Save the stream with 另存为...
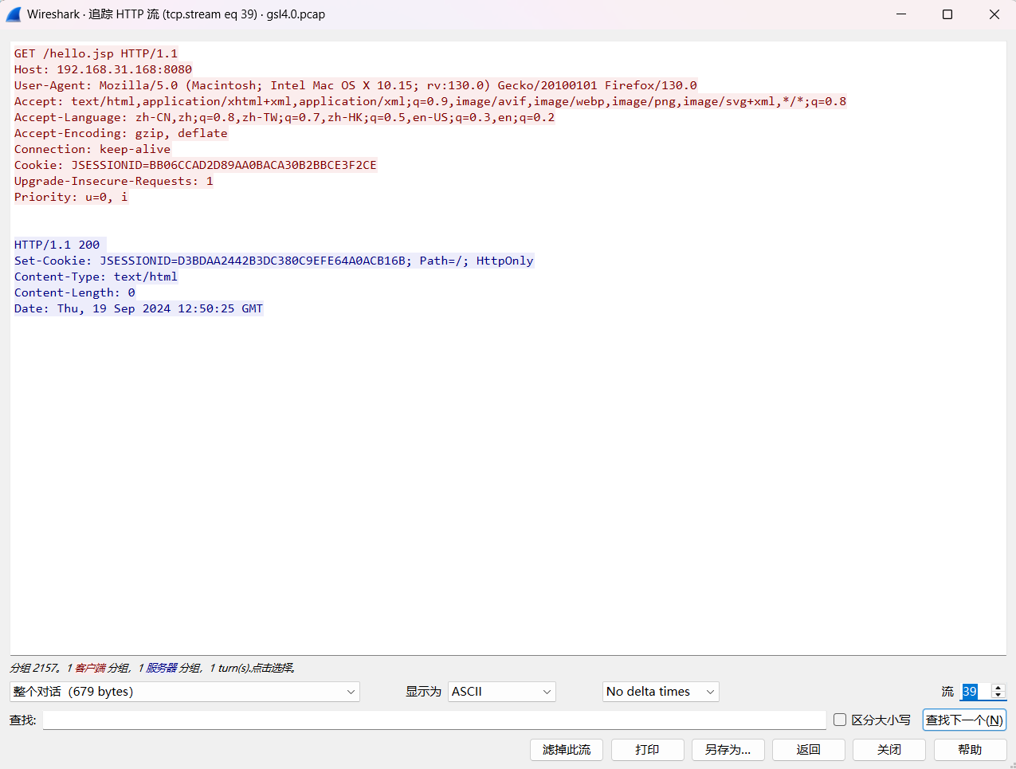The width and height of the screenshot is (1016, 769). point(728,750)
